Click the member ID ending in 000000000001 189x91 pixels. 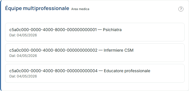(x=53, y=30)
